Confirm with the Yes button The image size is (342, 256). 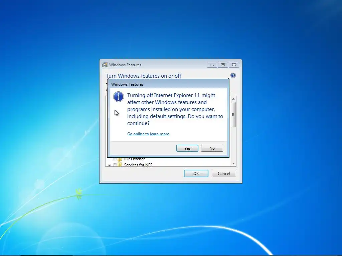tap(187, 148)
